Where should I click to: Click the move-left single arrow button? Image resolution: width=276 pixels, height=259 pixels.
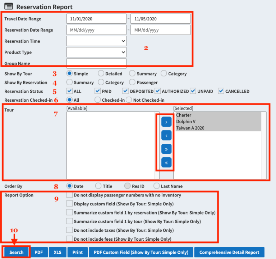click(166, 136)
